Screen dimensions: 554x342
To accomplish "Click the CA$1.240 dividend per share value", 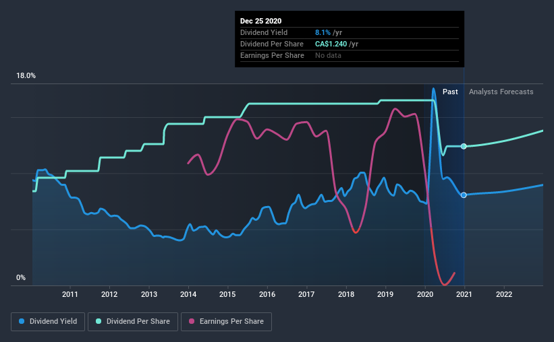I will tap(331, 44).
